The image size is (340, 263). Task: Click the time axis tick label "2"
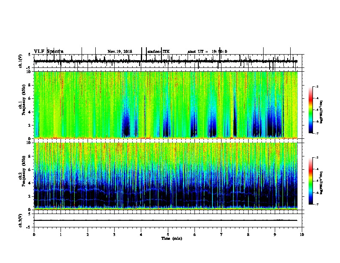click(x=88, y=234)
